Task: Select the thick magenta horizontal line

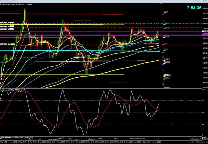Action: [x=101, y=35]
